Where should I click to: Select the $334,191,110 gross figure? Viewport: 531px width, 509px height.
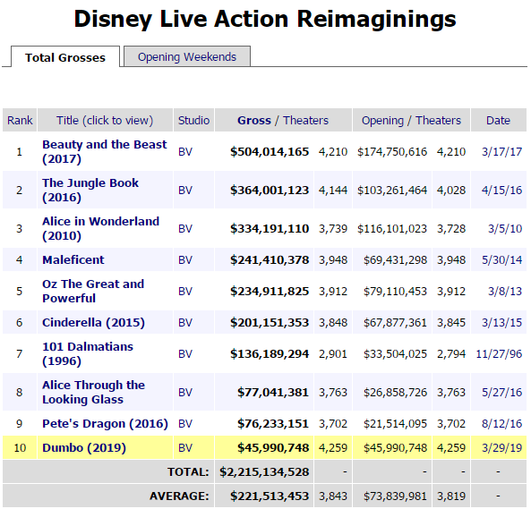point(270,229)
